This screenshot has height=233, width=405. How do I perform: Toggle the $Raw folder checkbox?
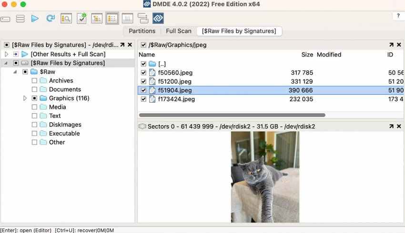[x=25, y=72]
